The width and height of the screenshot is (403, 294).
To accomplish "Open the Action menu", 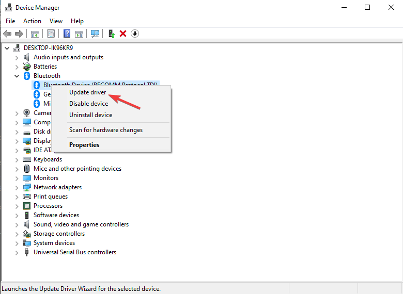I will tap(32, 21).
